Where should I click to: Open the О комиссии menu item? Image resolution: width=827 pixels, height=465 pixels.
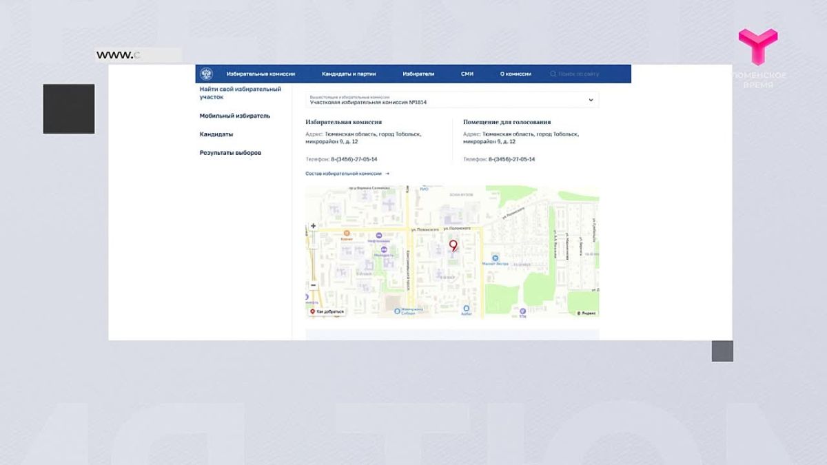pyautogui.click(x=515, y=74)
